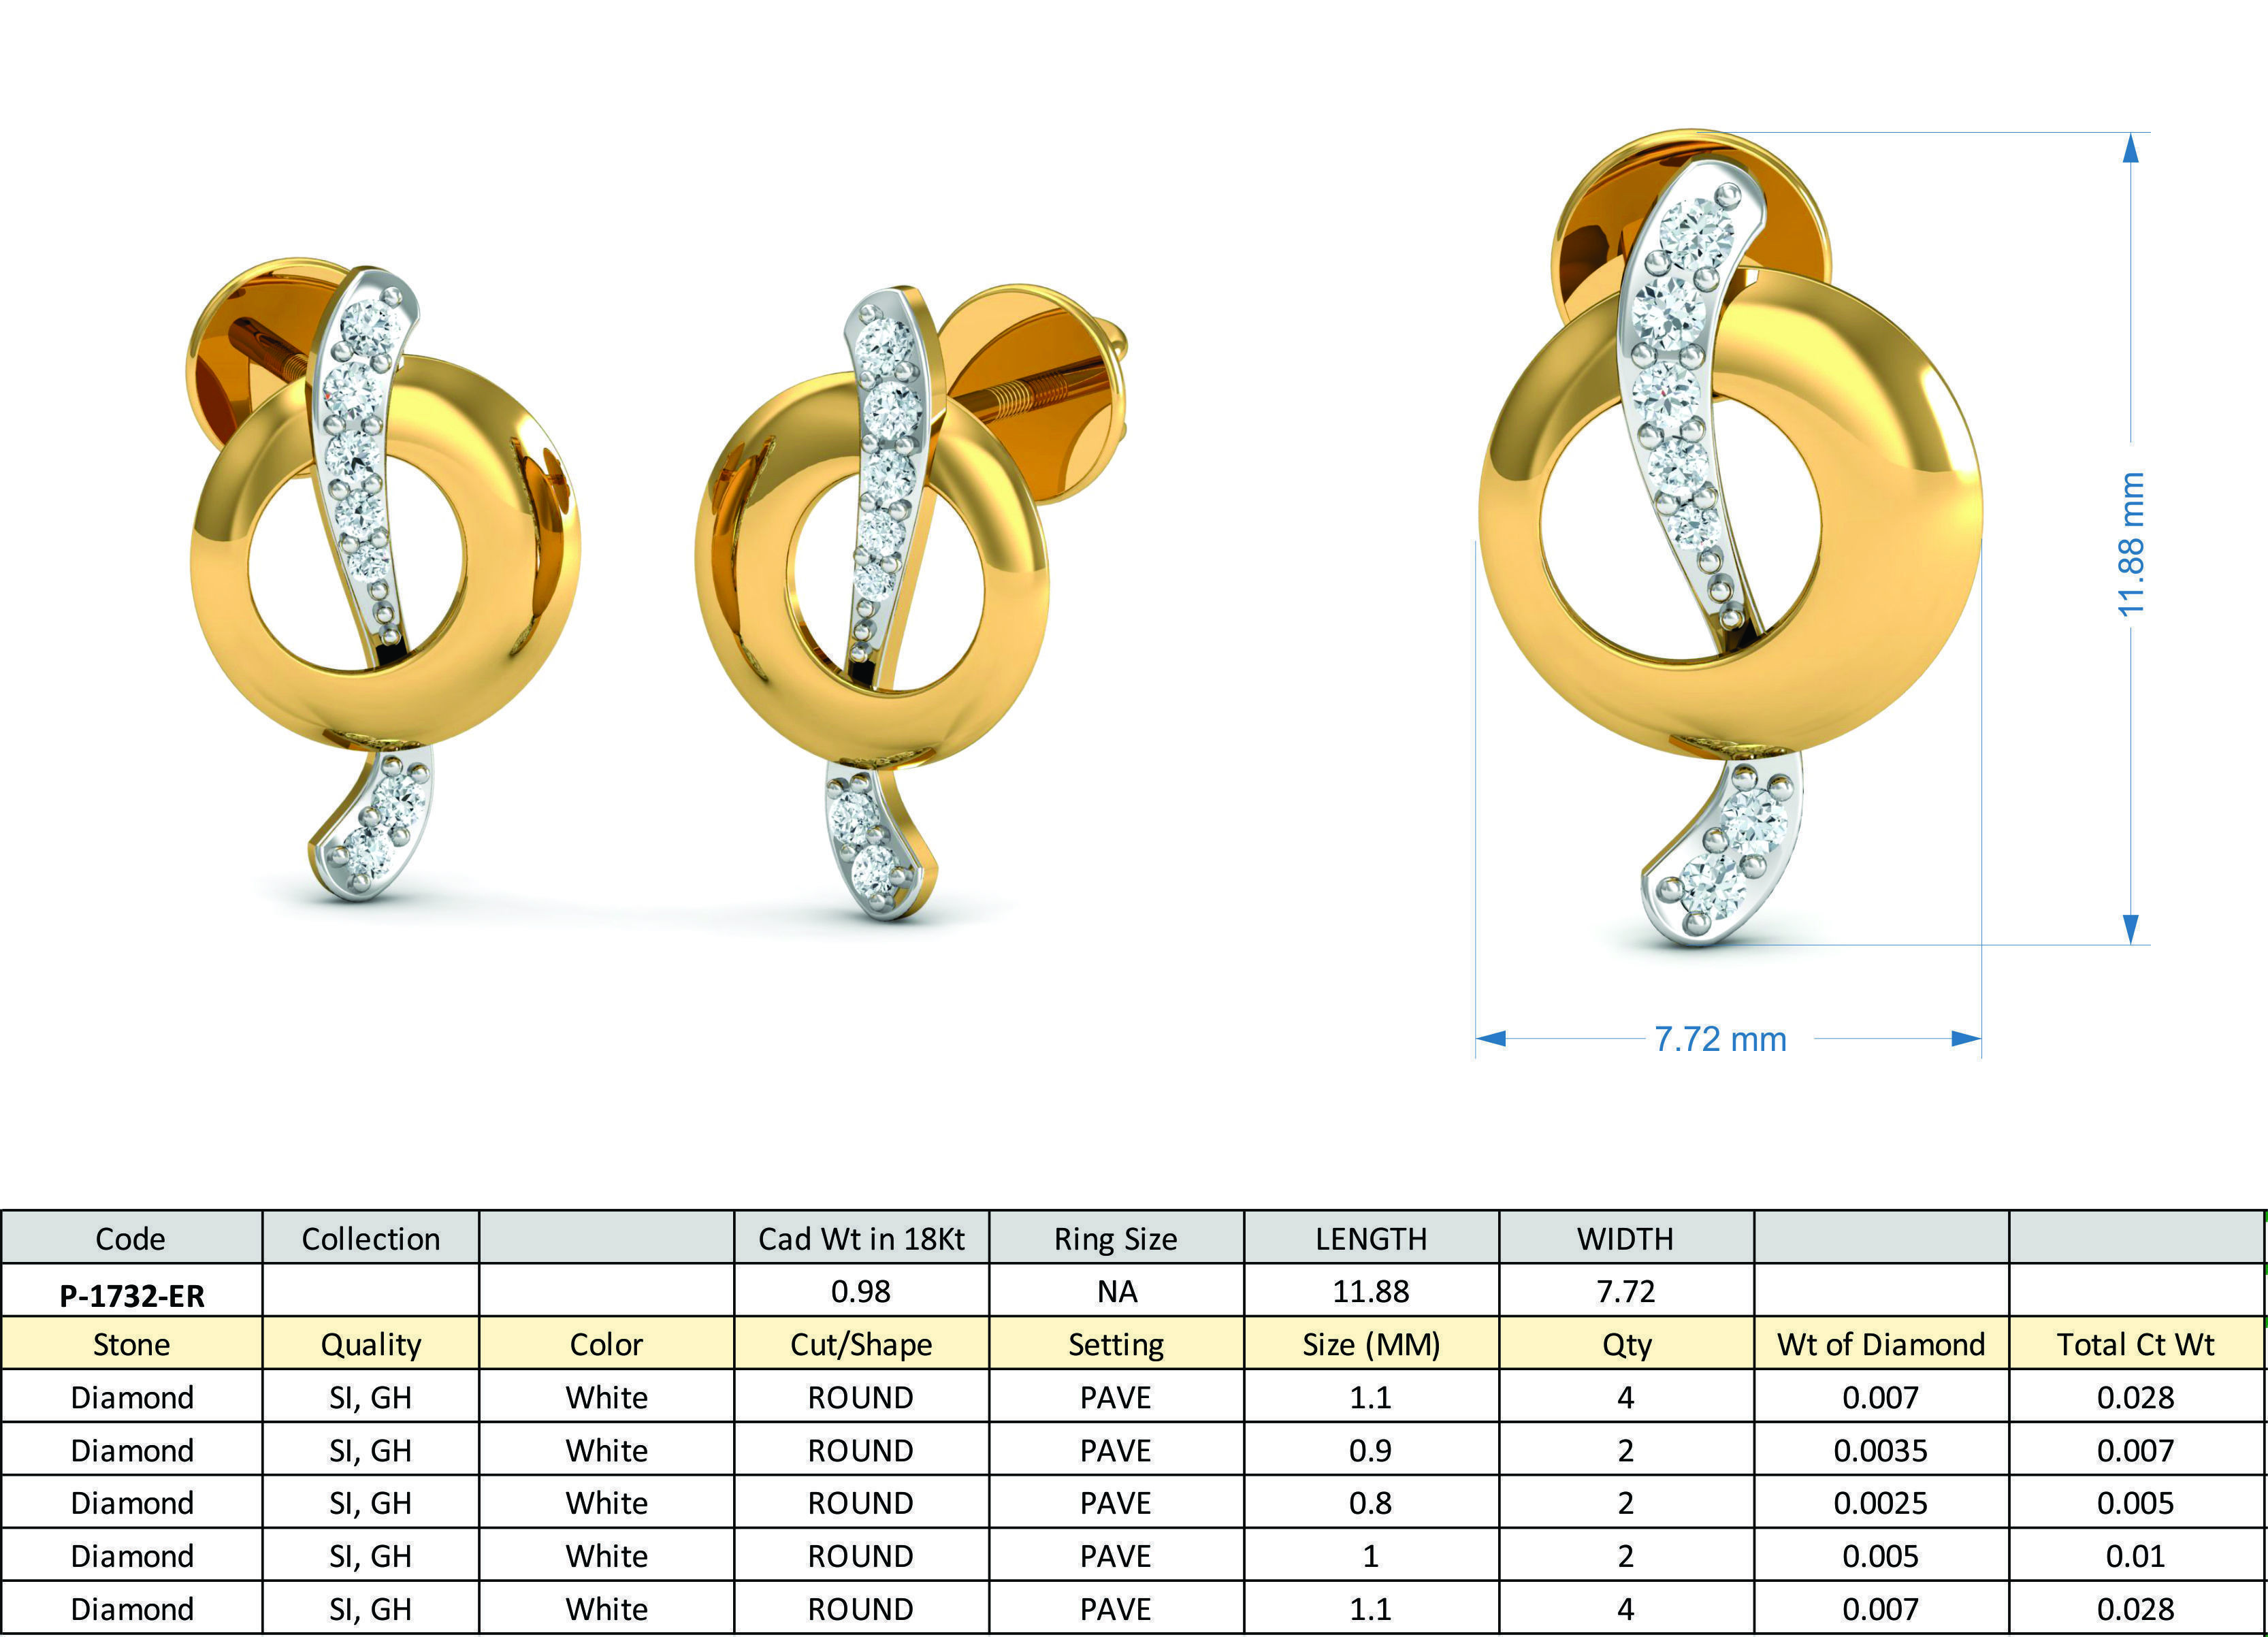This screenshot has width=2268, height=1637.
Task: Select the Size (MM) column header
Action: tap(1371, 1344)
